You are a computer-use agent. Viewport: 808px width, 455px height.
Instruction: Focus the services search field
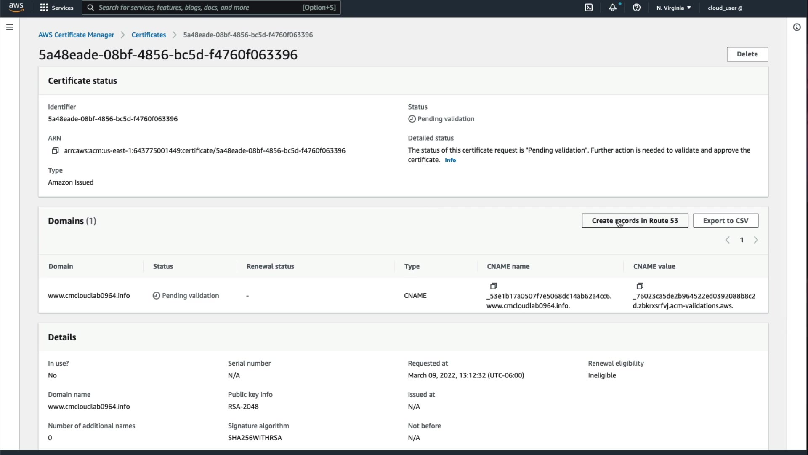pyautogui.click(x=198, y=8)
